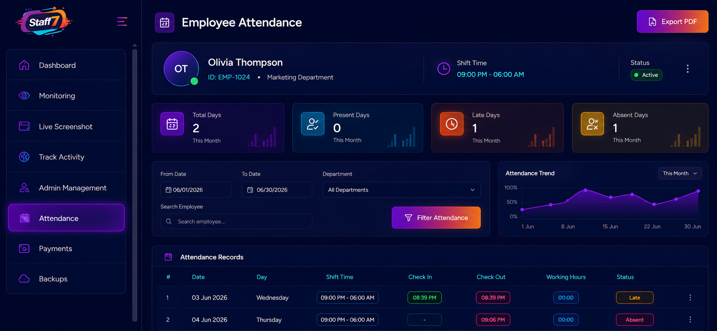Click the Marketing Department label
The height and width of the screenshot is (331, 717).
click(300, 77)
